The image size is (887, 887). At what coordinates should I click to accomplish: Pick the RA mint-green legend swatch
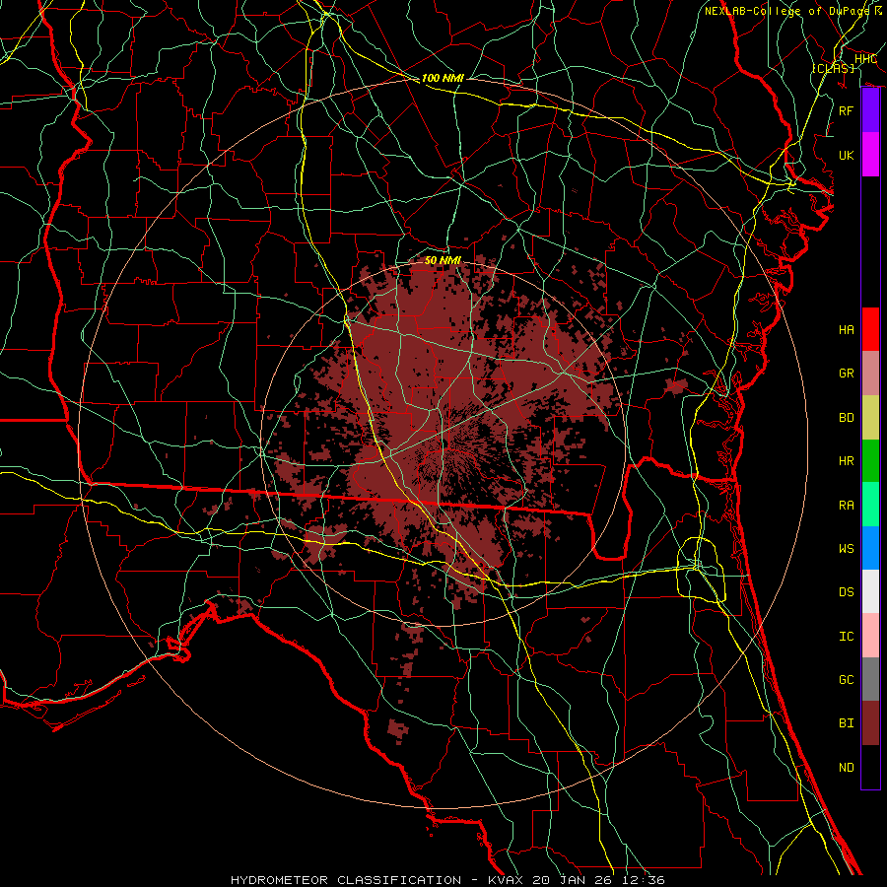870,505
